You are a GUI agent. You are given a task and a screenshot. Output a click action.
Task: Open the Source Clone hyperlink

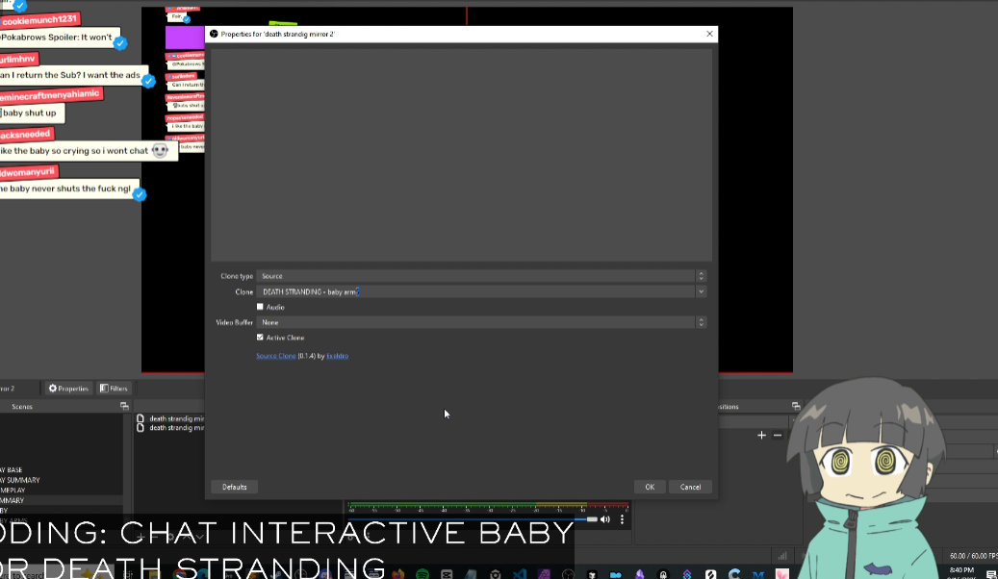pyautogui.click(x=275, y=356)
